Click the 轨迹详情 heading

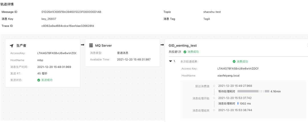[x=7, y=4]
